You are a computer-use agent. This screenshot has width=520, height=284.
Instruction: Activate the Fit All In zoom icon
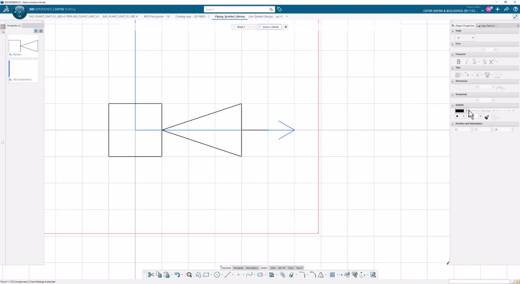(189, 275)
